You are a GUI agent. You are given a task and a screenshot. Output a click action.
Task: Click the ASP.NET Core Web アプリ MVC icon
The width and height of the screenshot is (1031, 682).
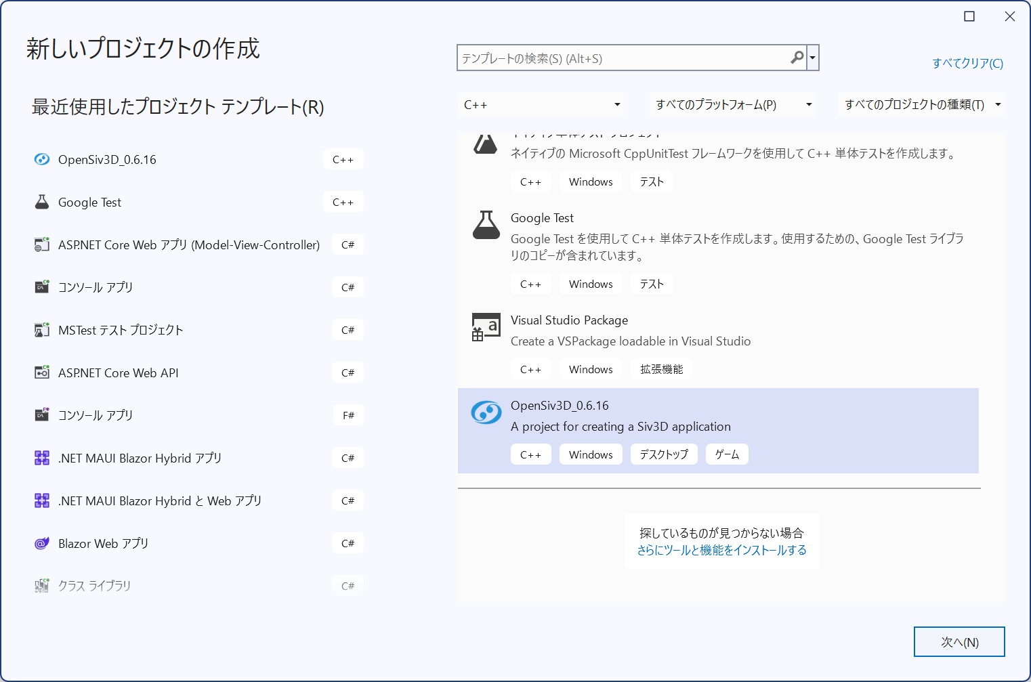[x=42, y=245]
